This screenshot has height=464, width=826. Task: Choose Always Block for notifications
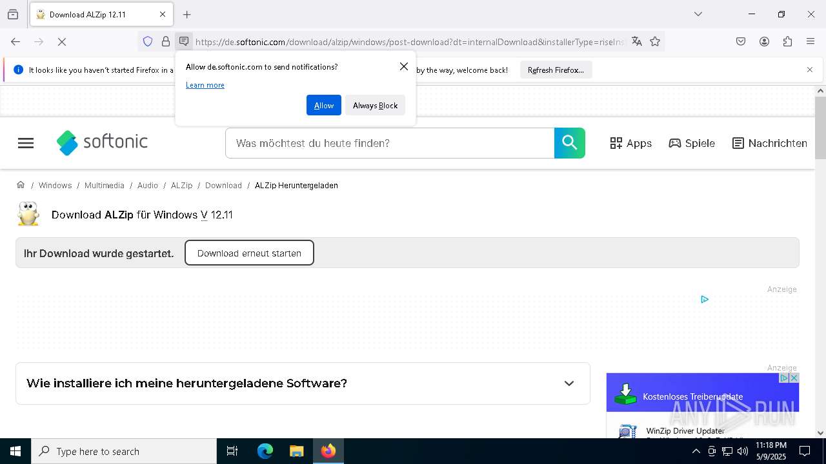coord(375,105)
